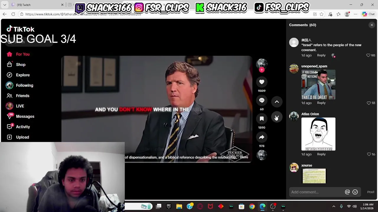The height and width of the screenshot is (212, 378).
Task: Click the For You home icon
Action: click(9, 54)
